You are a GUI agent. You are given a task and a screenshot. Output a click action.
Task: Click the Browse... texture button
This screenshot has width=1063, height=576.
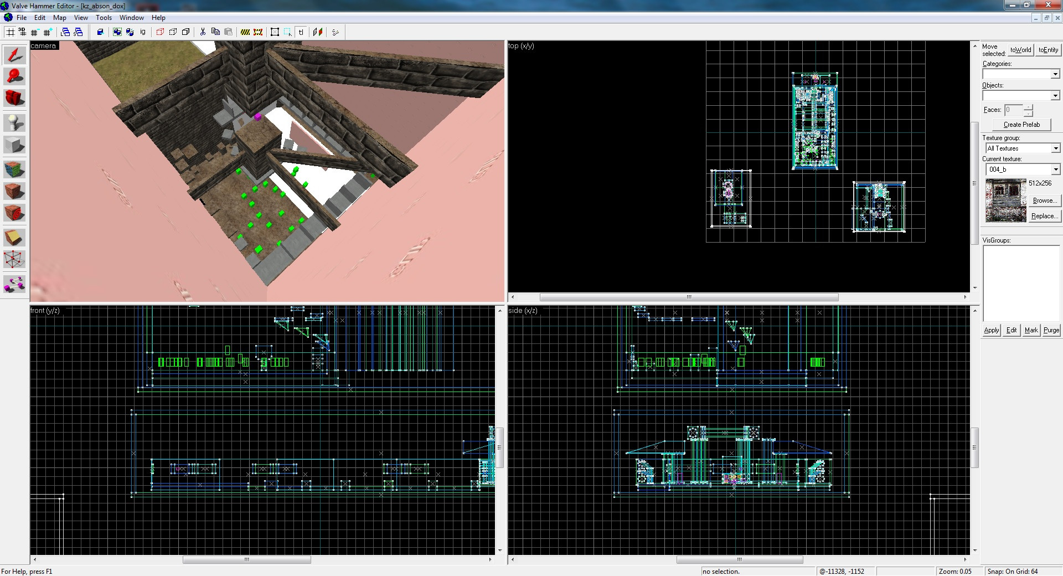tap(1044, 200)
